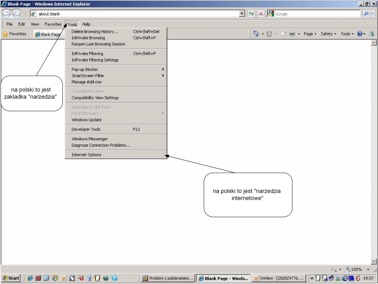Open the File menu

9,24
